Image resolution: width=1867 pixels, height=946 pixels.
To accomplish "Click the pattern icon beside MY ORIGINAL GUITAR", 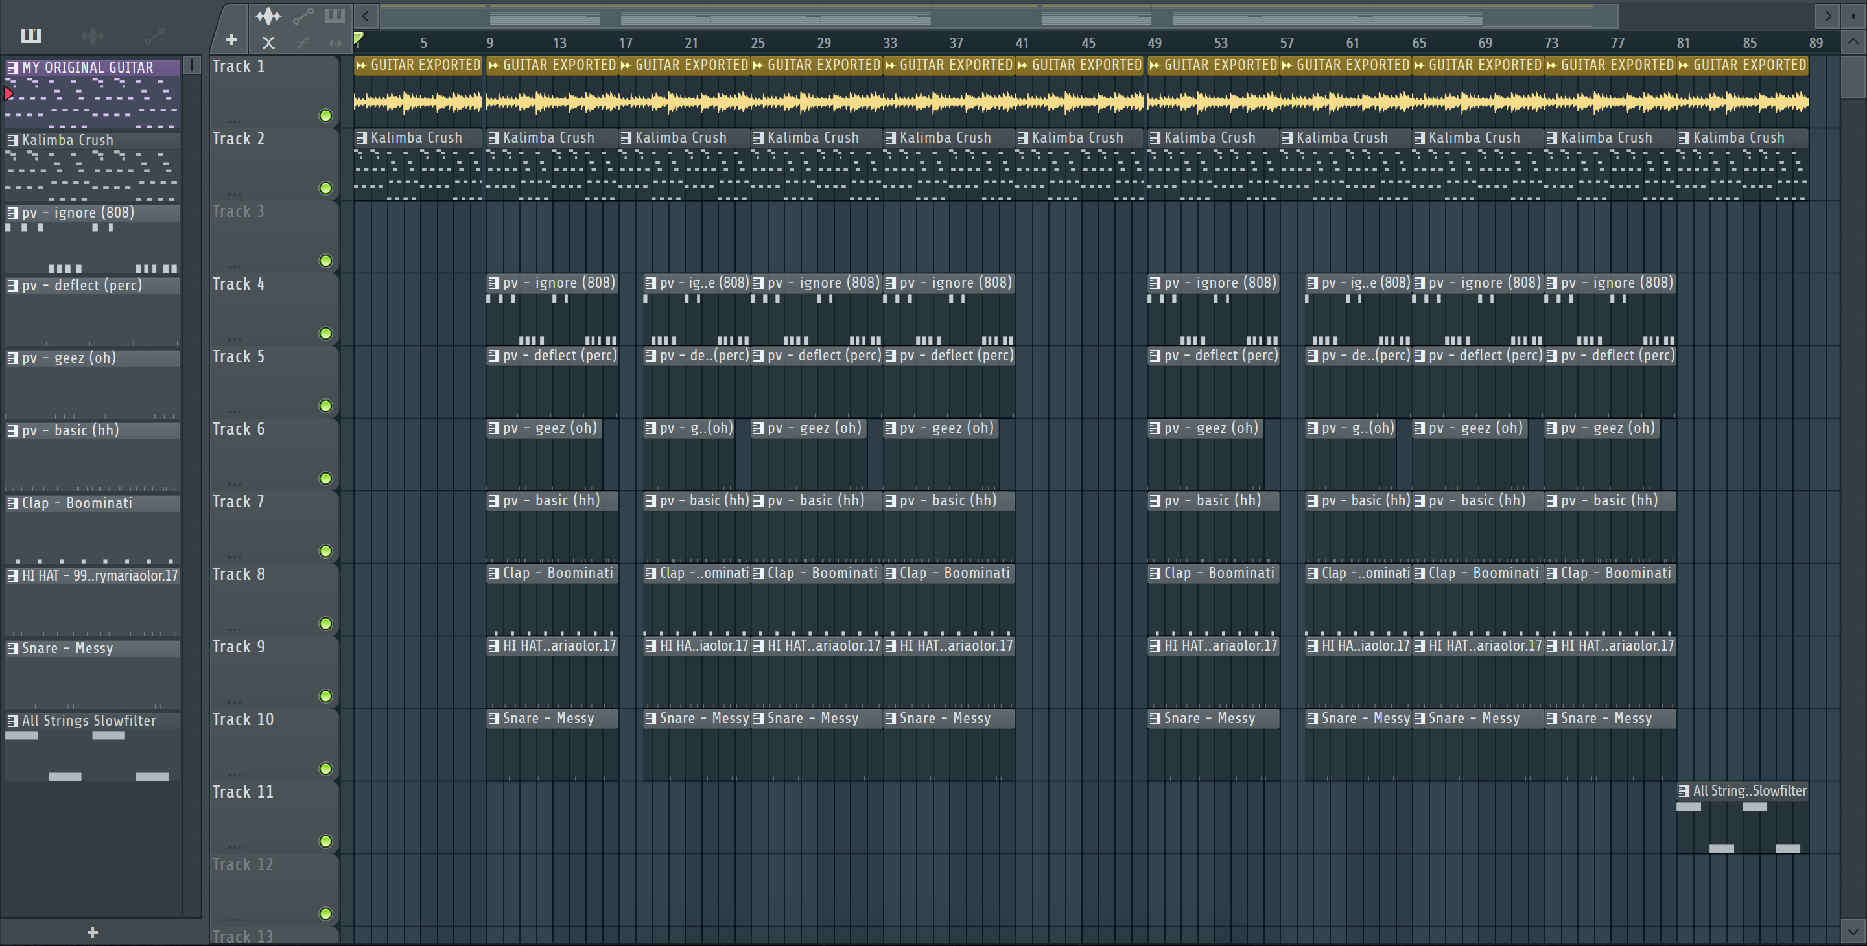I will tap(12, 67).
